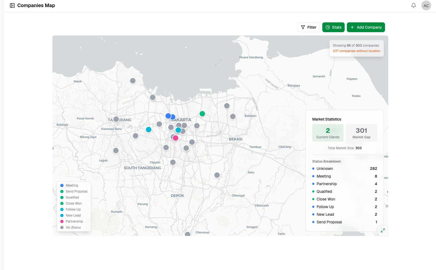Viewport: 436px width, 270px height.
Task: Click gray marker on Tangerang label
Action: [x=116, y=119]
